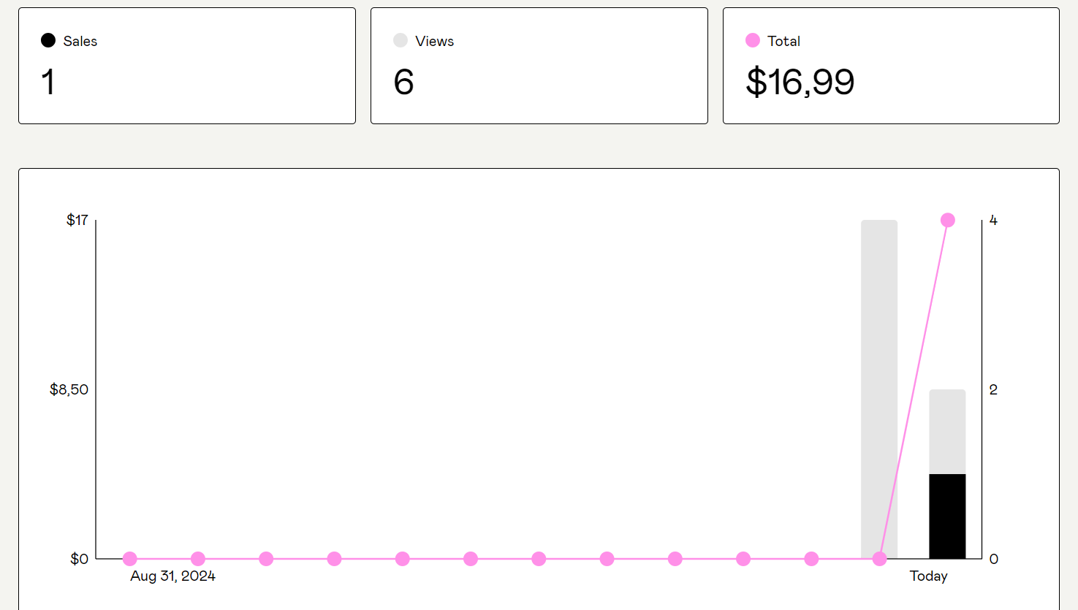Screen dimensions: 1078x610
Task: Click the Sales count value 1
Action: click(48, 82)
